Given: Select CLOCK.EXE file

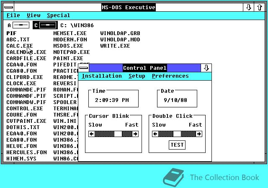Looking at the screenshot, I should tap(21, 84).
